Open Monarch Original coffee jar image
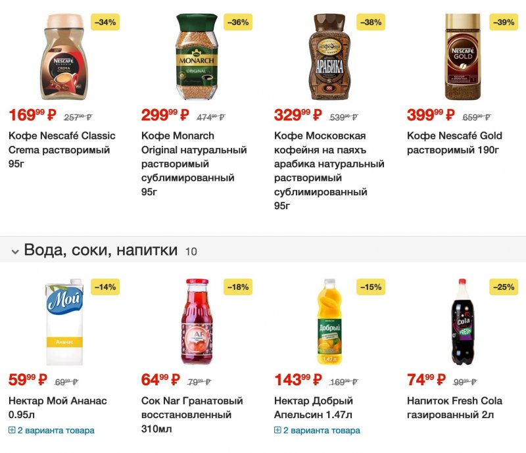Screen dimensions: 526x453 pos(195,58)
